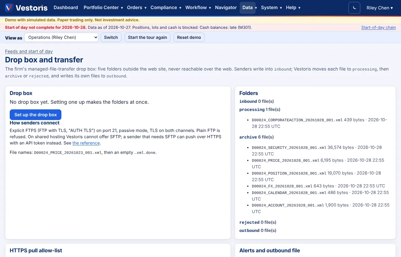Select the CORPORATEACTION xml file in processing
401x257 pixels.
tap(297, 120)
